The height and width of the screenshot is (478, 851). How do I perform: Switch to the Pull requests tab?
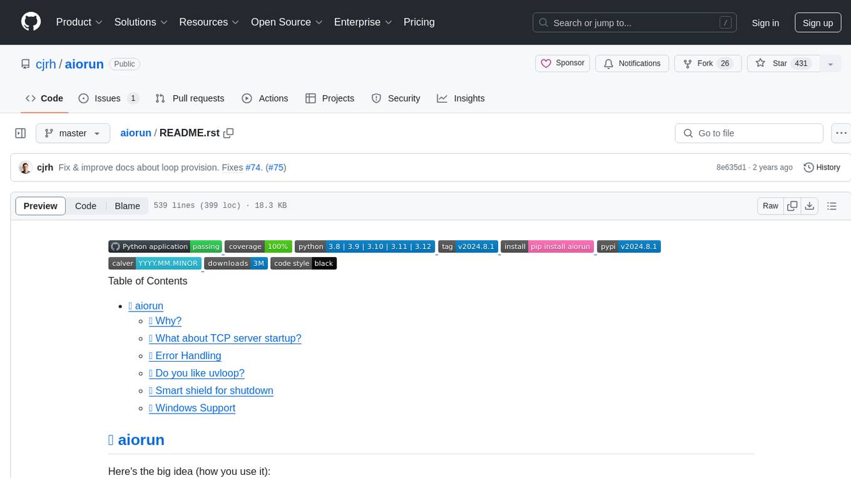tap(190, 98)
